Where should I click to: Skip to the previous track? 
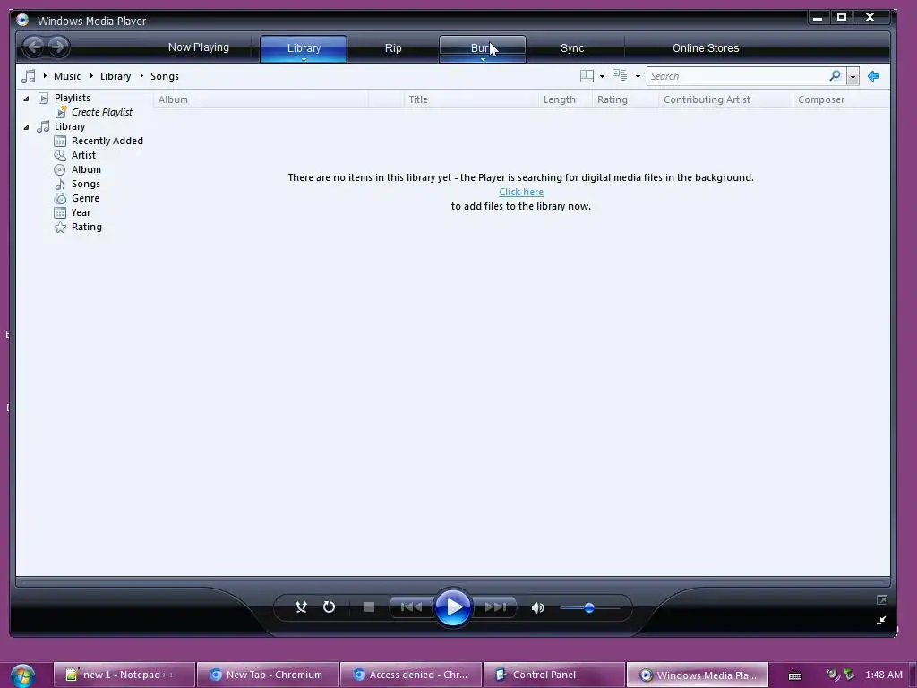click(411, 607)
